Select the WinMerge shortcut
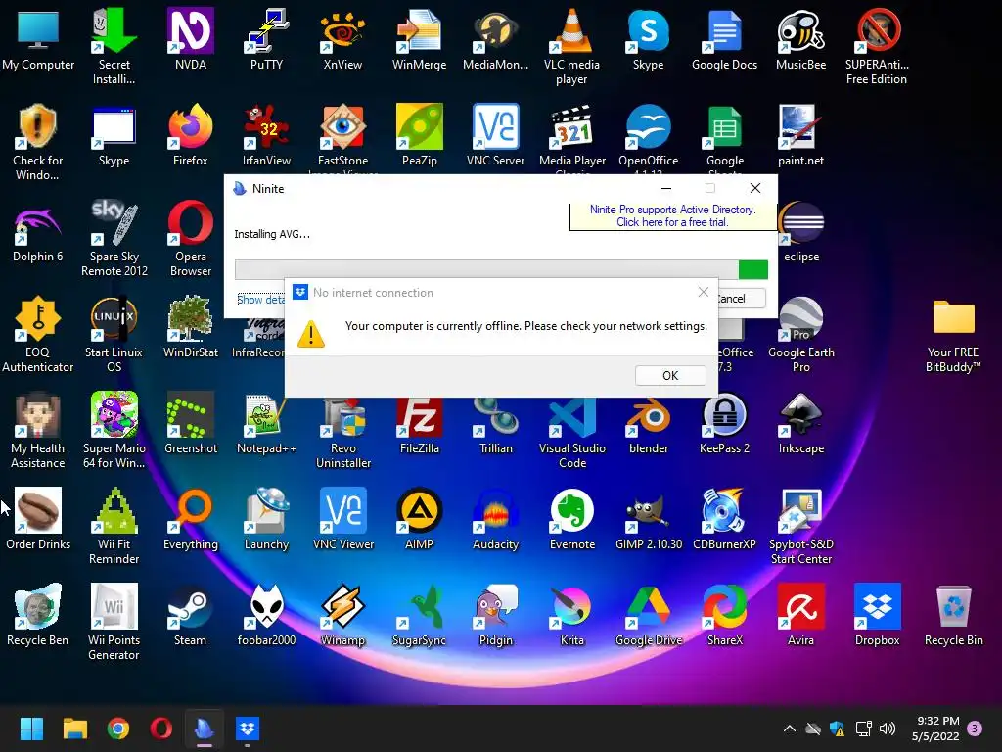Screen dimensions: 1002x752 pos(419,38)
